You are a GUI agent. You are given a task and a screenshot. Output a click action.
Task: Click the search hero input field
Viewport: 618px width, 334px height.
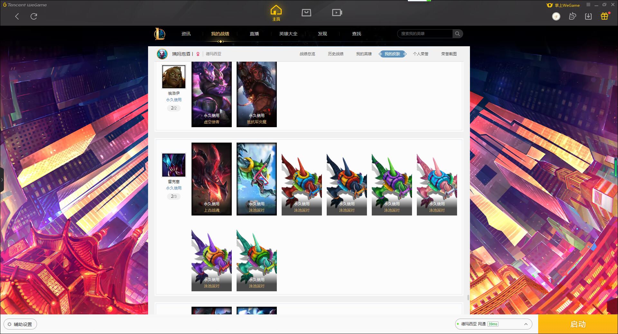coord(425,34)
